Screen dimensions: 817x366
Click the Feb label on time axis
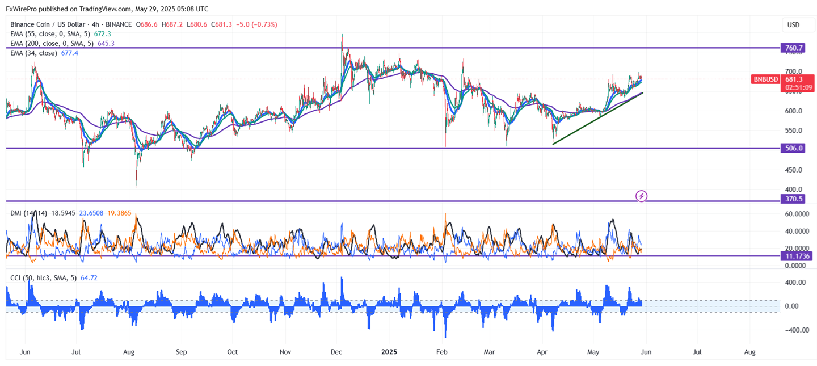point(442,352)
